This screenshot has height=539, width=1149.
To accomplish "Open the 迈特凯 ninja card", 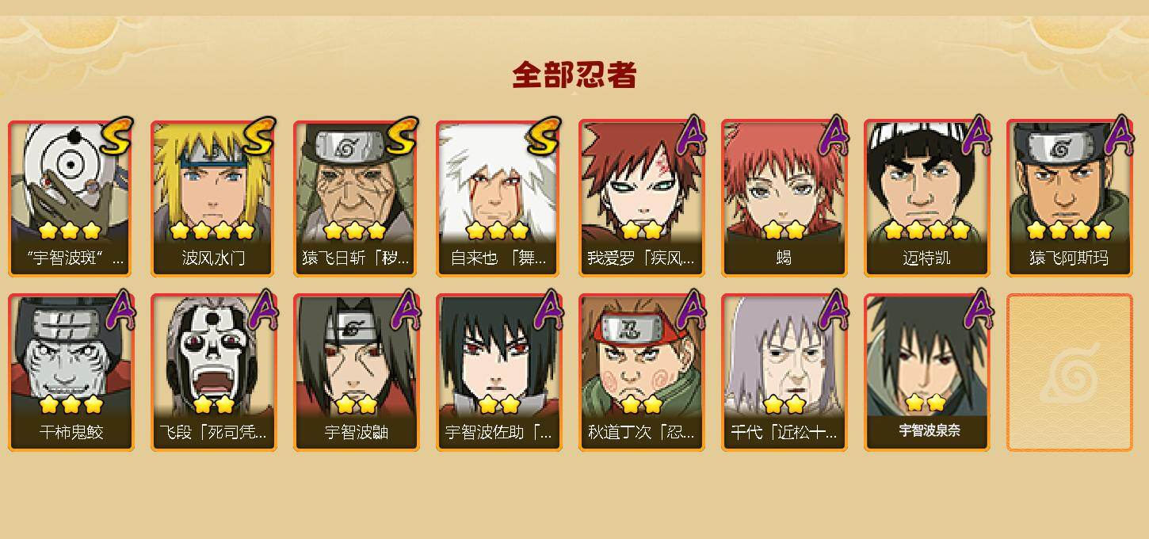I will coord(926,198).
